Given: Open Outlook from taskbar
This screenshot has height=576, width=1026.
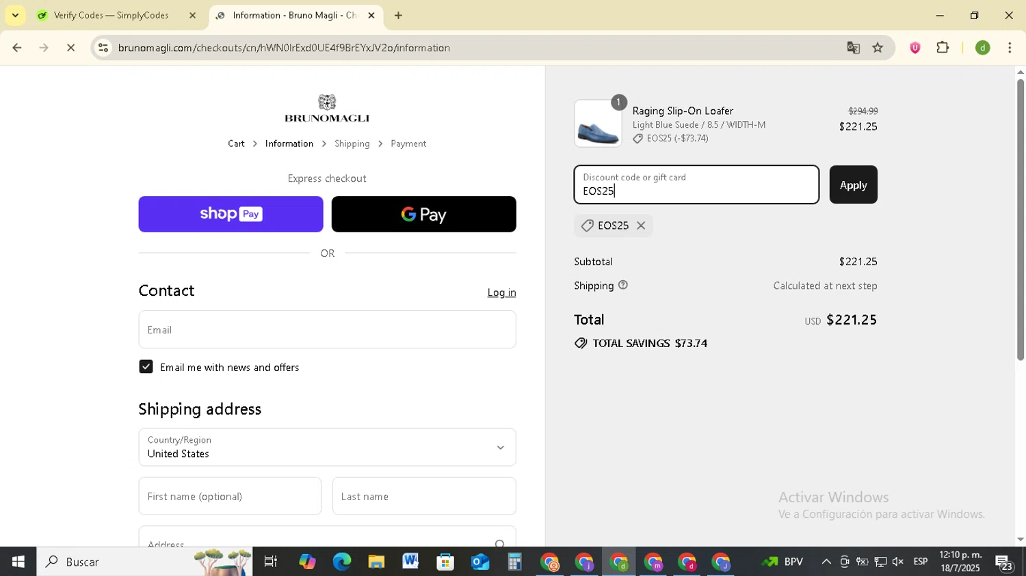Looking at the screenshot, I should point(480,562).
